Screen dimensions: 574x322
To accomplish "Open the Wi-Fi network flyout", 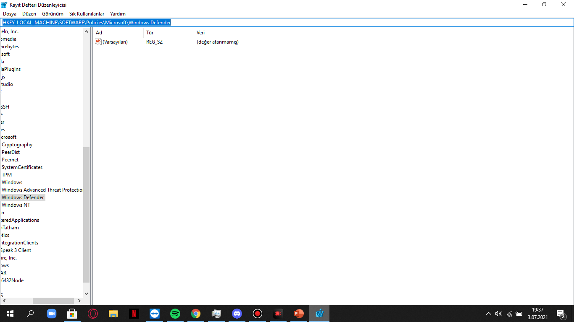I will (509, 314).
